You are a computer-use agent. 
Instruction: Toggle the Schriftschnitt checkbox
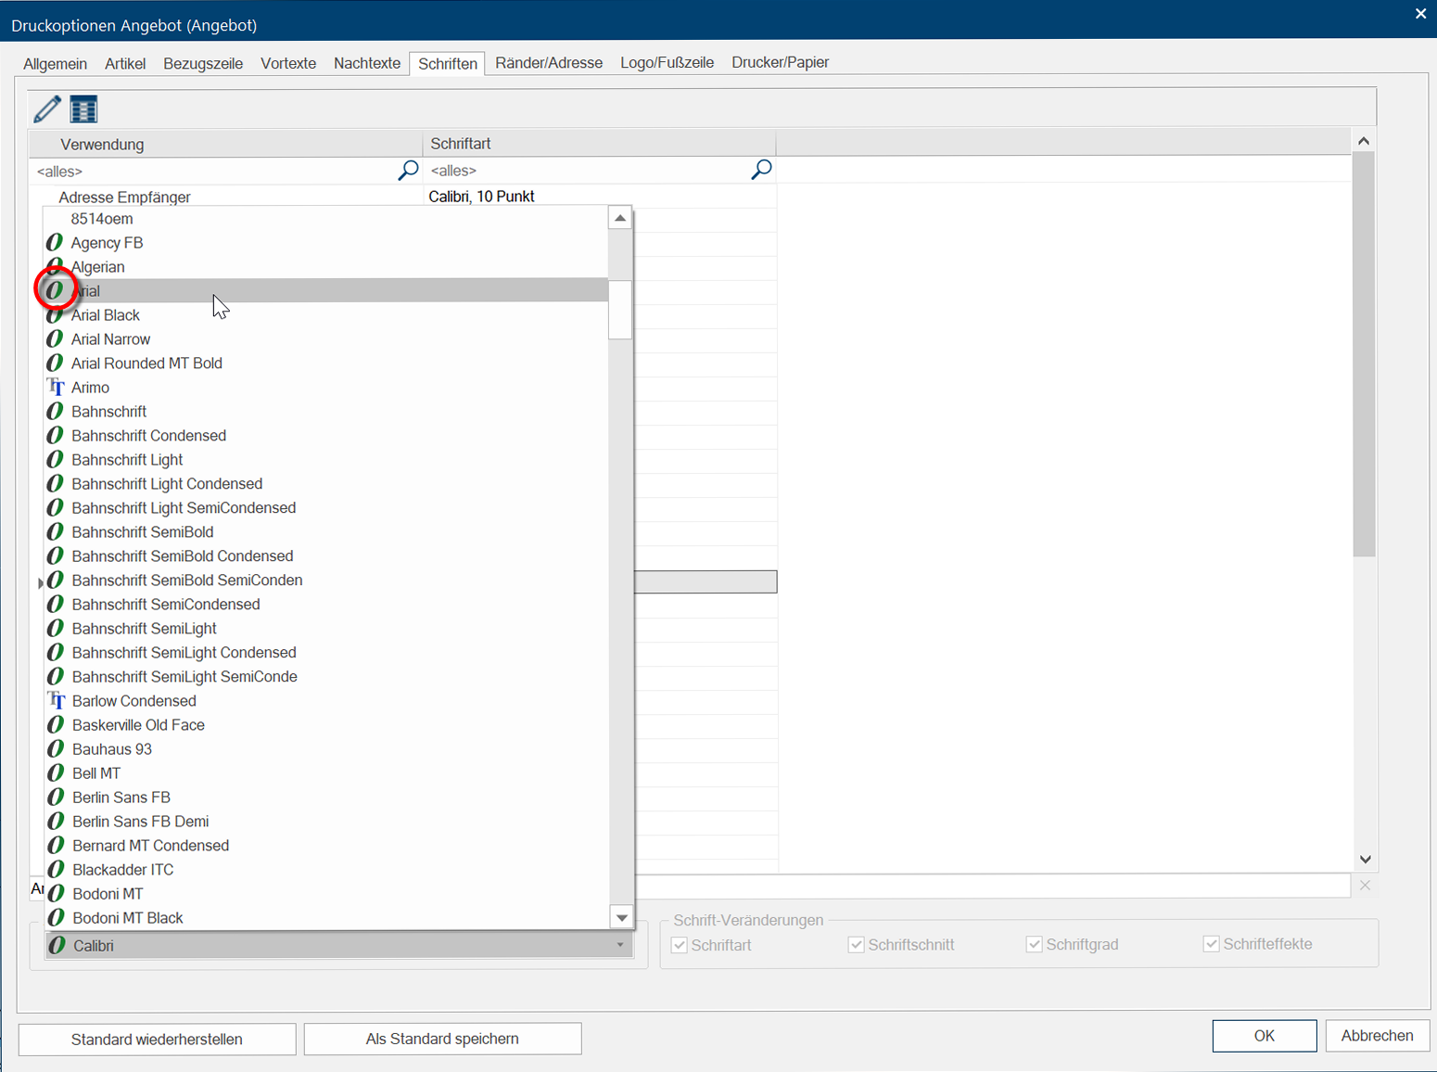pos(857,945)
